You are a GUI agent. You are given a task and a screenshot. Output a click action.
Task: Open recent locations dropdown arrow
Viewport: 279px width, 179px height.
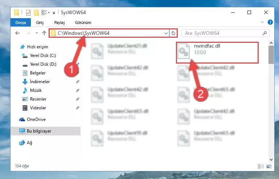pos(37,33)
